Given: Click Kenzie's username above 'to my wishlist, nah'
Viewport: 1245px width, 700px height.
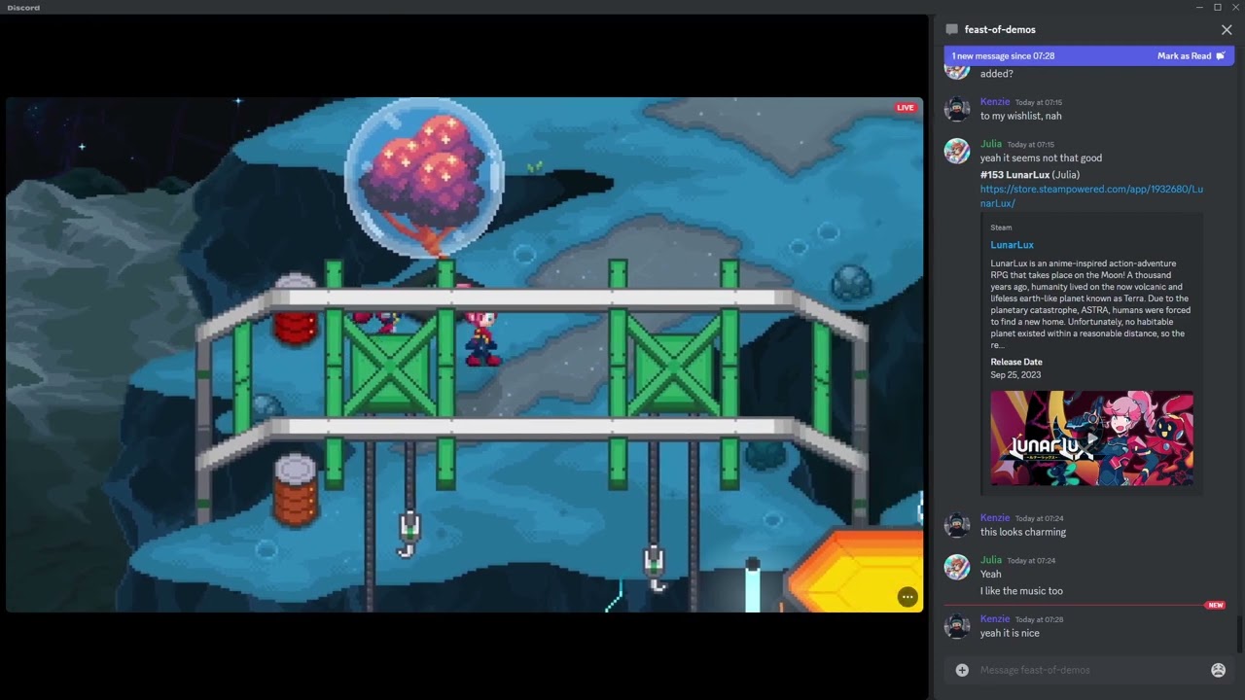Looking at the screenshot, I should pos(995,102).
